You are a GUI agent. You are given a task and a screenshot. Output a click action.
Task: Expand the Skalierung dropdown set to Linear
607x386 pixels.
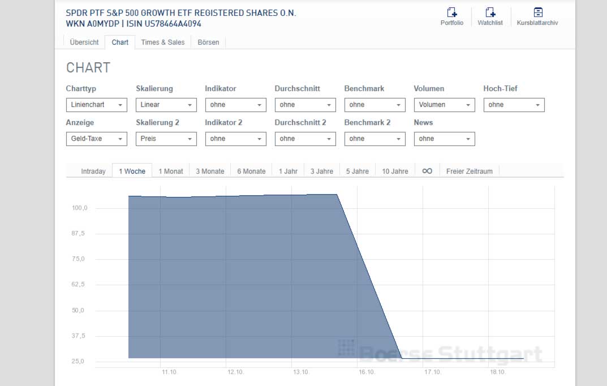pos(166,105)
